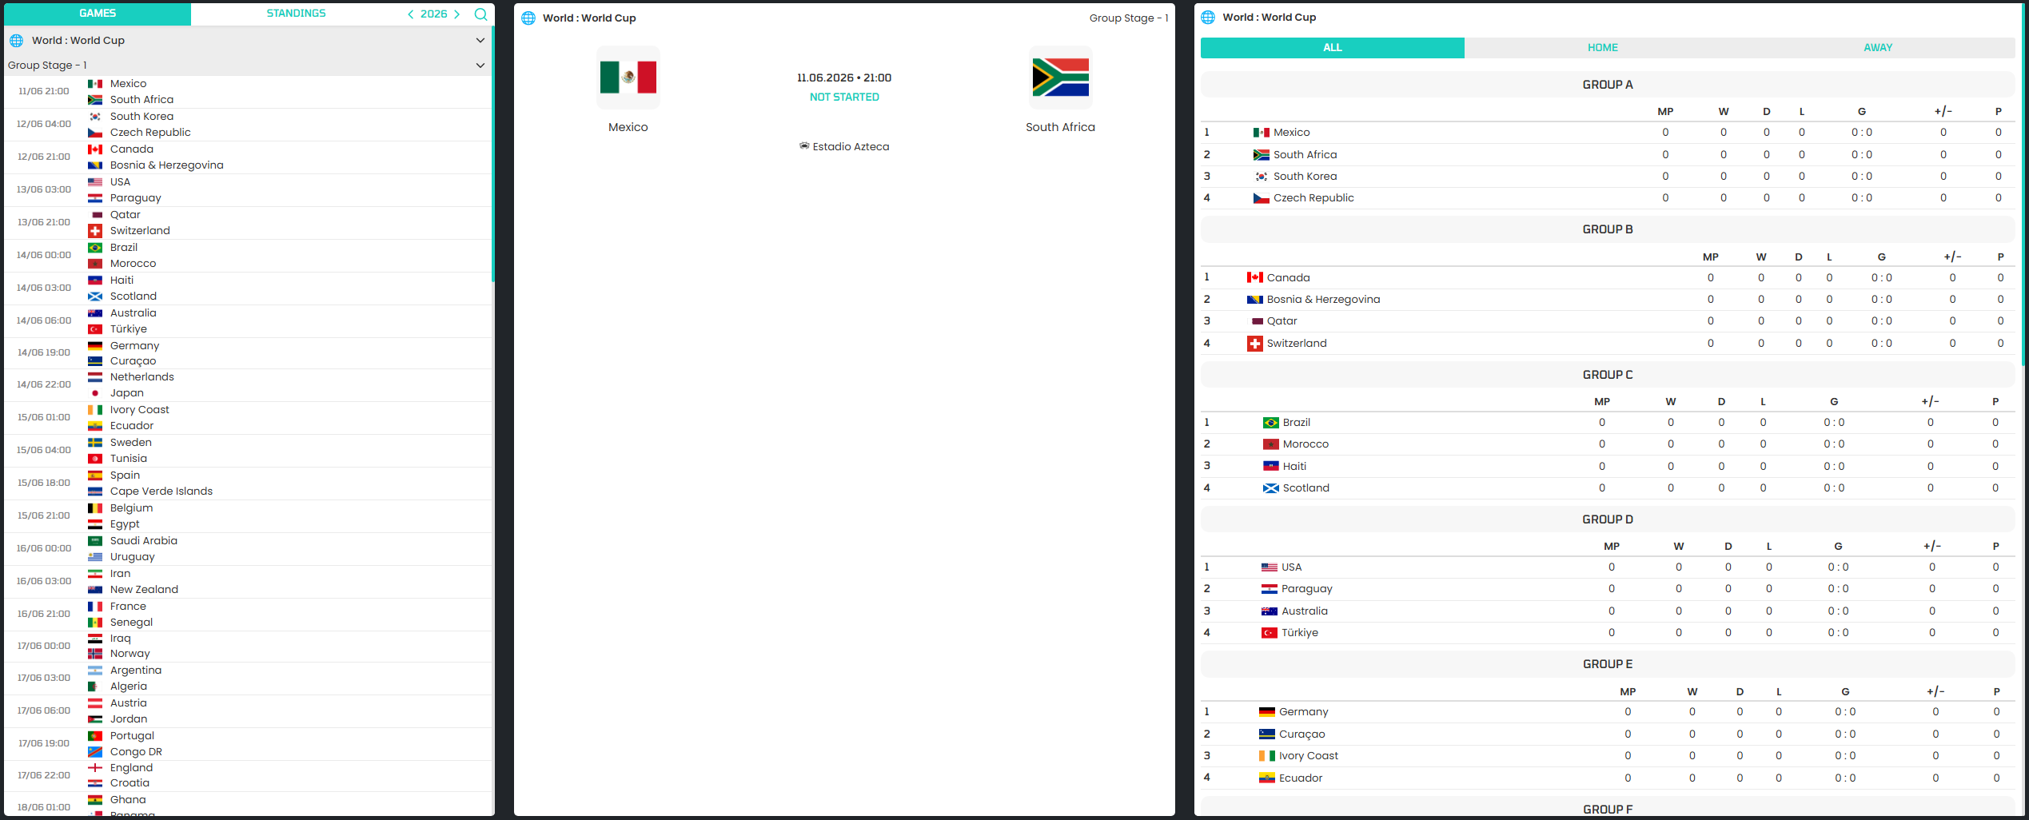Select the ALL standings tab
Screen dimensions: 2029x820
(1333, 48)
